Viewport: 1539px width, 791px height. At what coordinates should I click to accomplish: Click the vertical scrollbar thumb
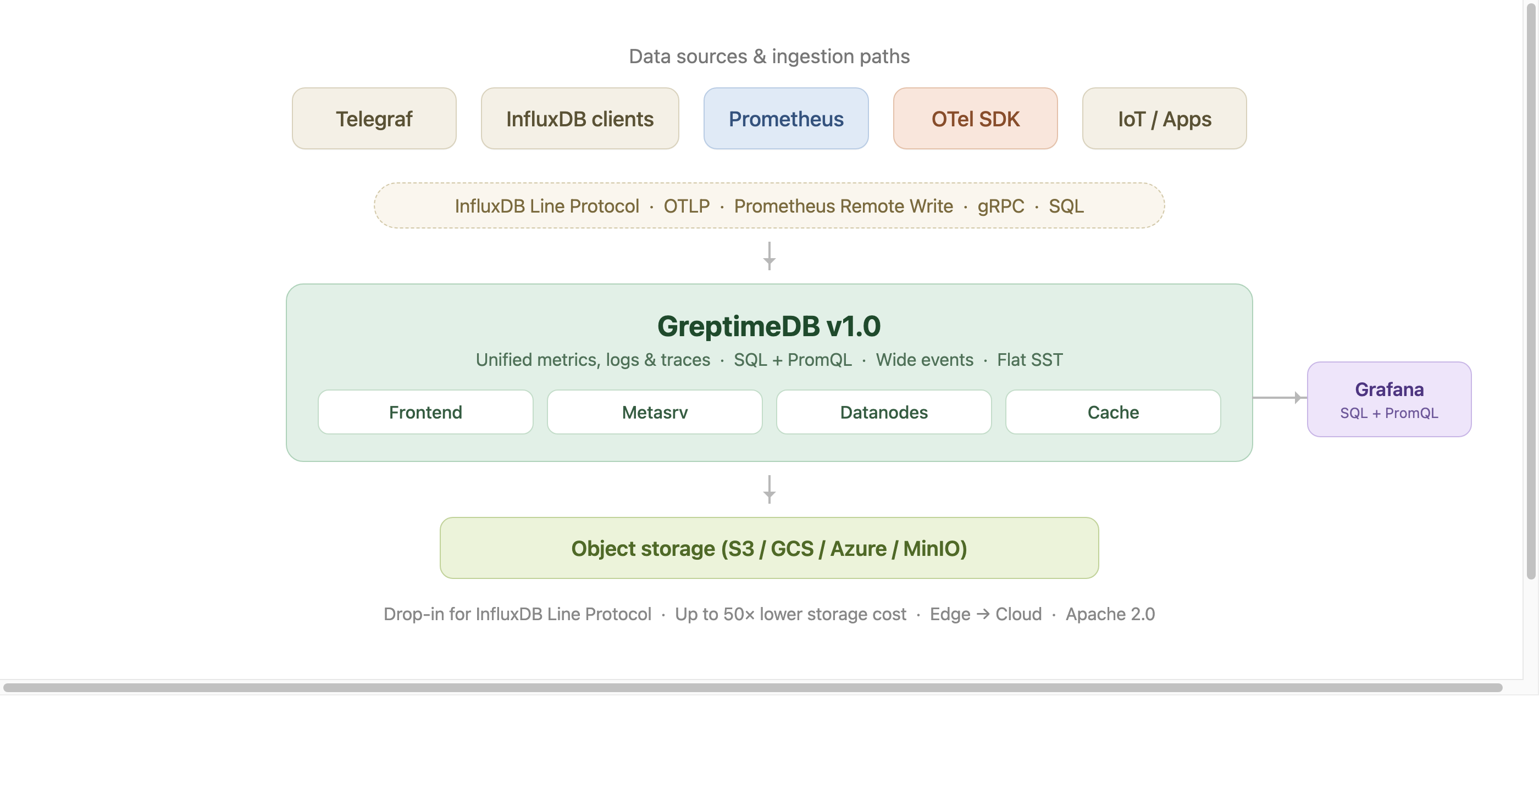1531,291
